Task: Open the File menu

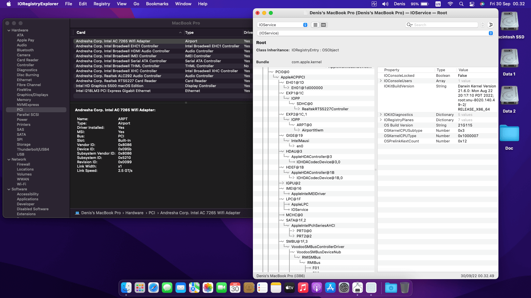Action: click(69, 4)
